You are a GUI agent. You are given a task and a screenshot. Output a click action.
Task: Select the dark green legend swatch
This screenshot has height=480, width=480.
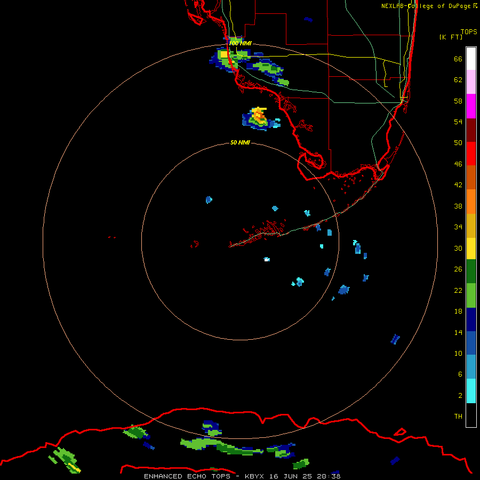click(x=471, y=271)
